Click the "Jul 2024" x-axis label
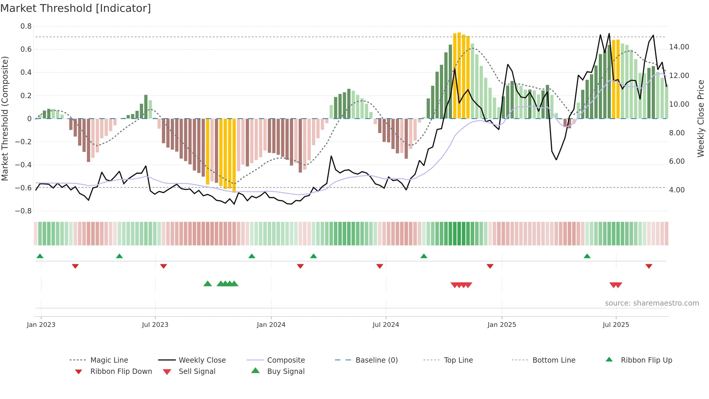The height and width of the screenshot is (399, 709). [x=386, y=325]
